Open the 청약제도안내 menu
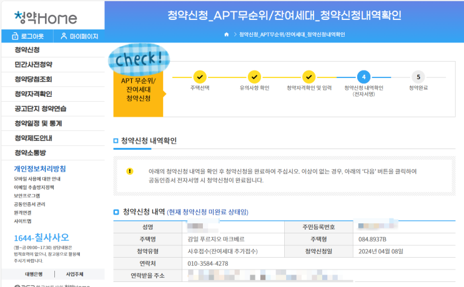464x287 pixels. (53, 138)
